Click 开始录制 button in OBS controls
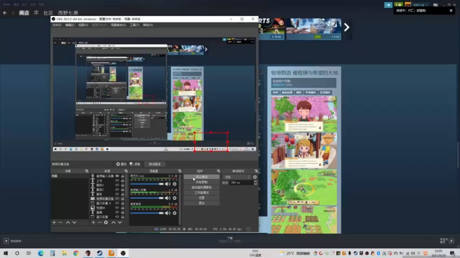460x258 pixels. click(x=202, y=182)
